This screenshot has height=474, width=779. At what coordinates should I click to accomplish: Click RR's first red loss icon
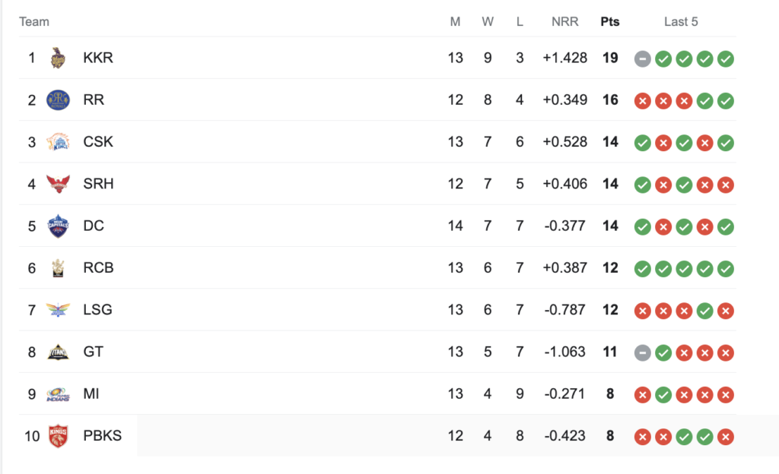[642, 101]
